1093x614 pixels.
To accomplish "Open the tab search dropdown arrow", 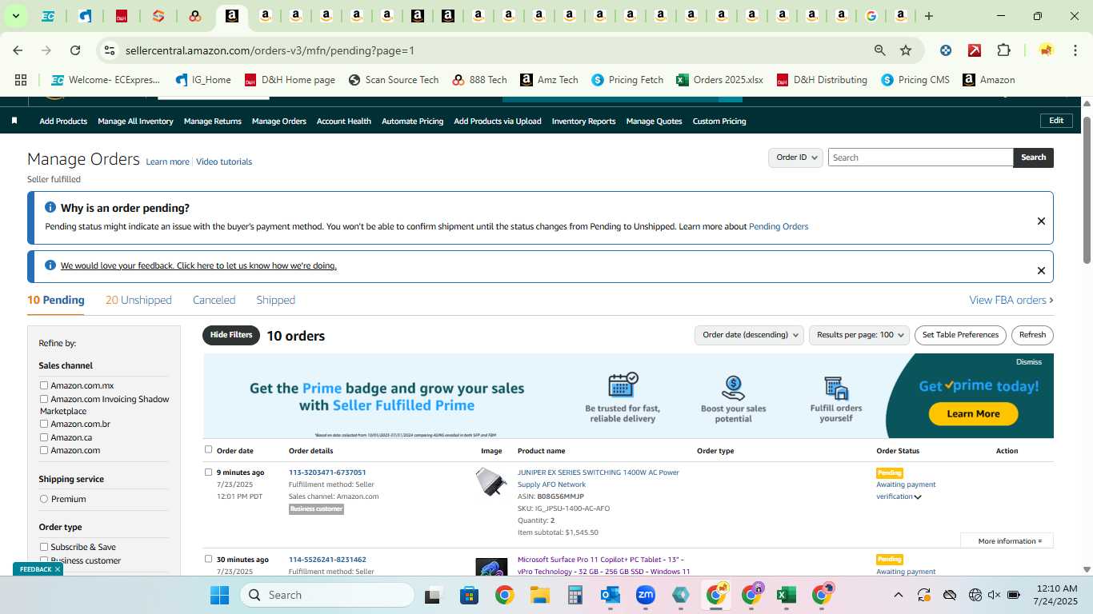I will pyautogui.click(x=15, y=16).
